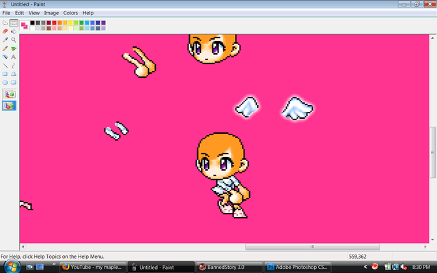Click the red antivirus tray icon
Viewport: 437px width, 273px height.
pyautogui.click(x=375, y=267)
